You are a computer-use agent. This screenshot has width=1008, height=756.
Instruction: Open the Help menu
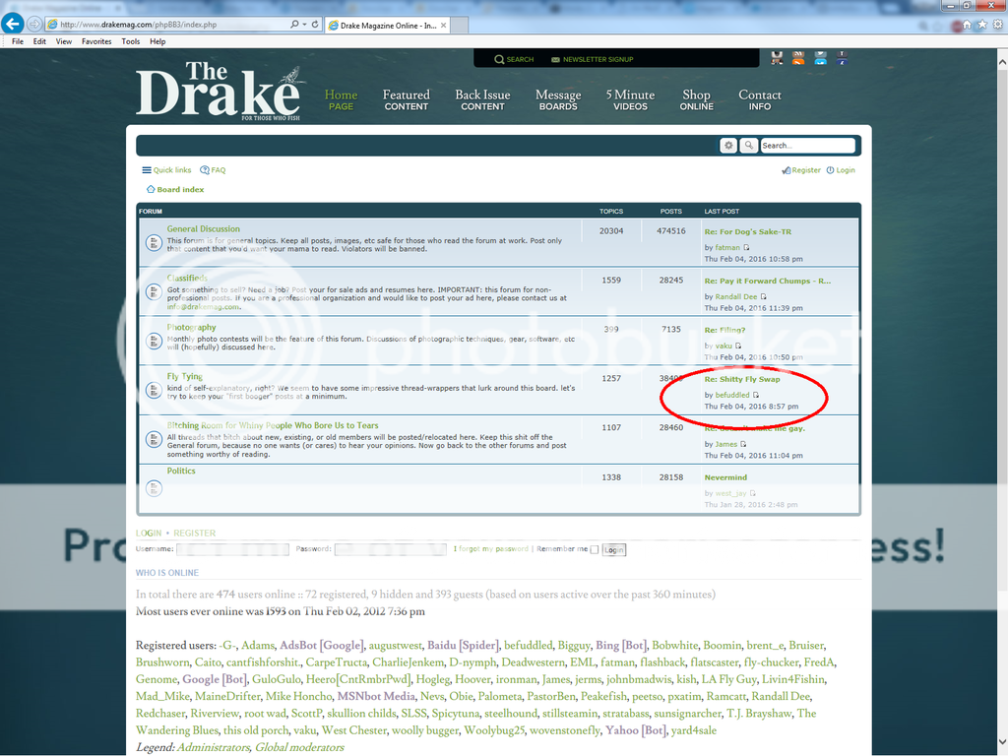click(x=157, y=41)
